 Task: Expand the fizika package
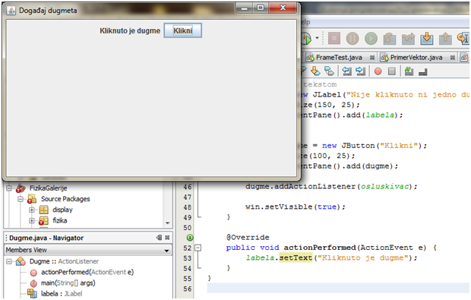tap(32, 220)
